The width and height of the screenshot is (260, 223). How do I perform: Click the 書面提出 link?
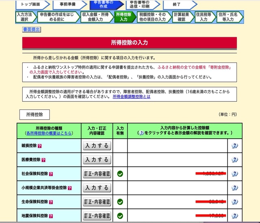tap(31, 30)
